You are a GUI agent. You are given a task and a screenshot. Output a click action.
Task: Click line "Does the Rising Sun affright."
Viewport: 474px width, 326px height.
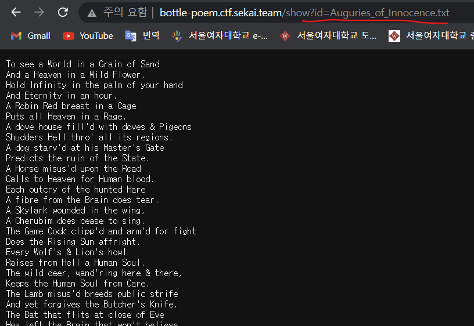click(x=73, y=242)
